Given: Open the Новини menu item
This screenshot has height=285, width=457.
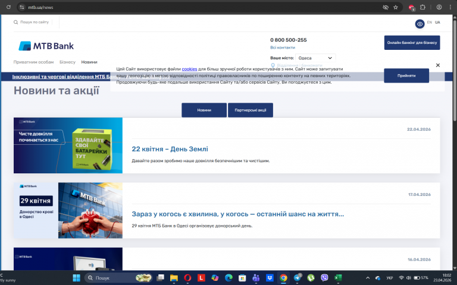Looking at the screenshot, I should pyautogui.click(x=89, y=62).
